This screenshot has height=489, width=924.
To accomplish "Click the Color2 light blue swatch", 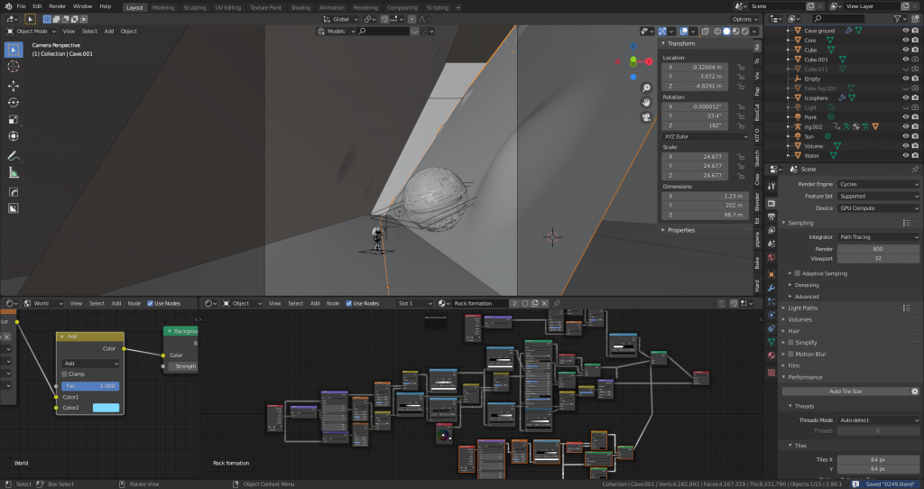I will [106, 408].
